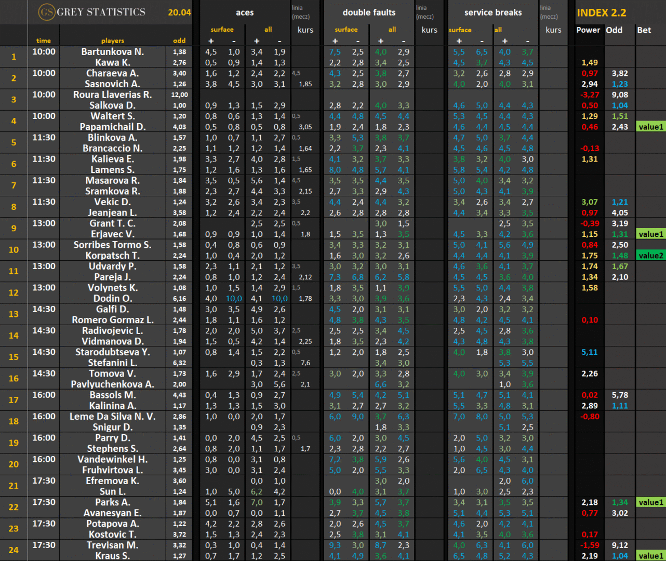
Task: Click the Bet column header
Action: pos(644,30)
